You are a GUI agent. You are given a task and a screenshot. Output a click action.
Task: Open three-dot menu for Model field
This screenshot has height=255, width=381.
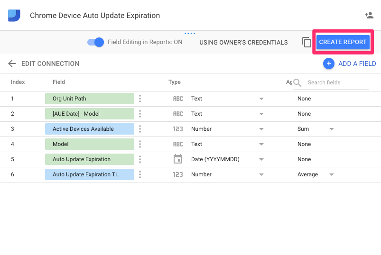(140, 144)
